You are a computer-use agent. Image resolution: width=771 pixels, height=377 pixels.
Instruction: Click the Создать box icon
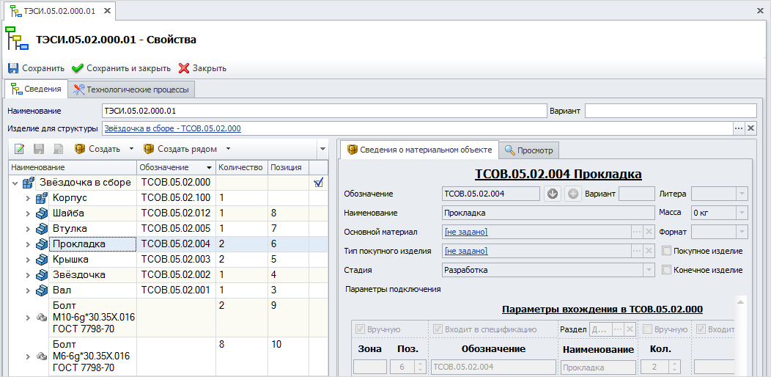click(80, 149)
